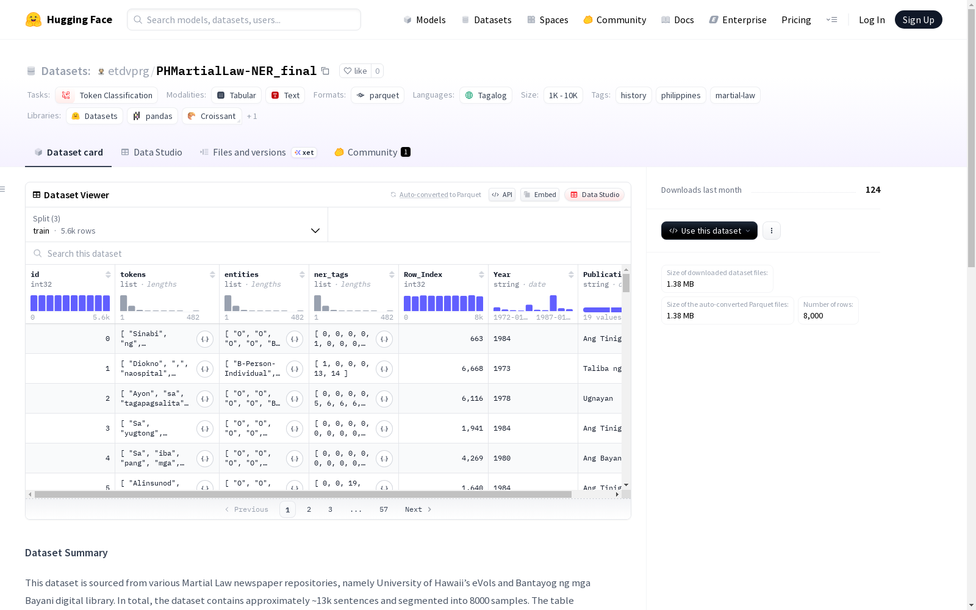Expand tokens cell in row id 1
The height and width of the screenshot is (610, 976).
(x=205, y=369)
